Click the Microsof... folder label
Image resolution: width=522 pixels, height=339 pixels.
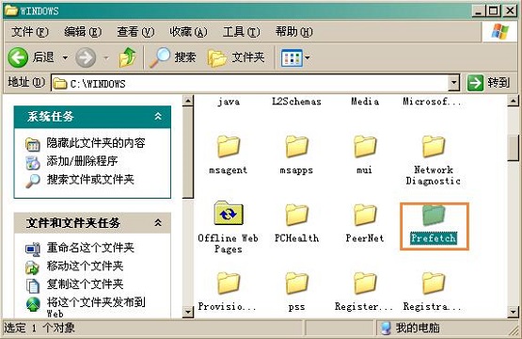pyautogui.click(x=433, y=102)
